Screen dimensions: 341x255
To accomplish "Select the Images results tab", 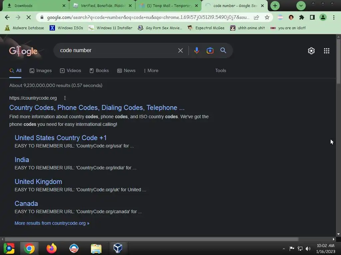I will pos(41,71).
